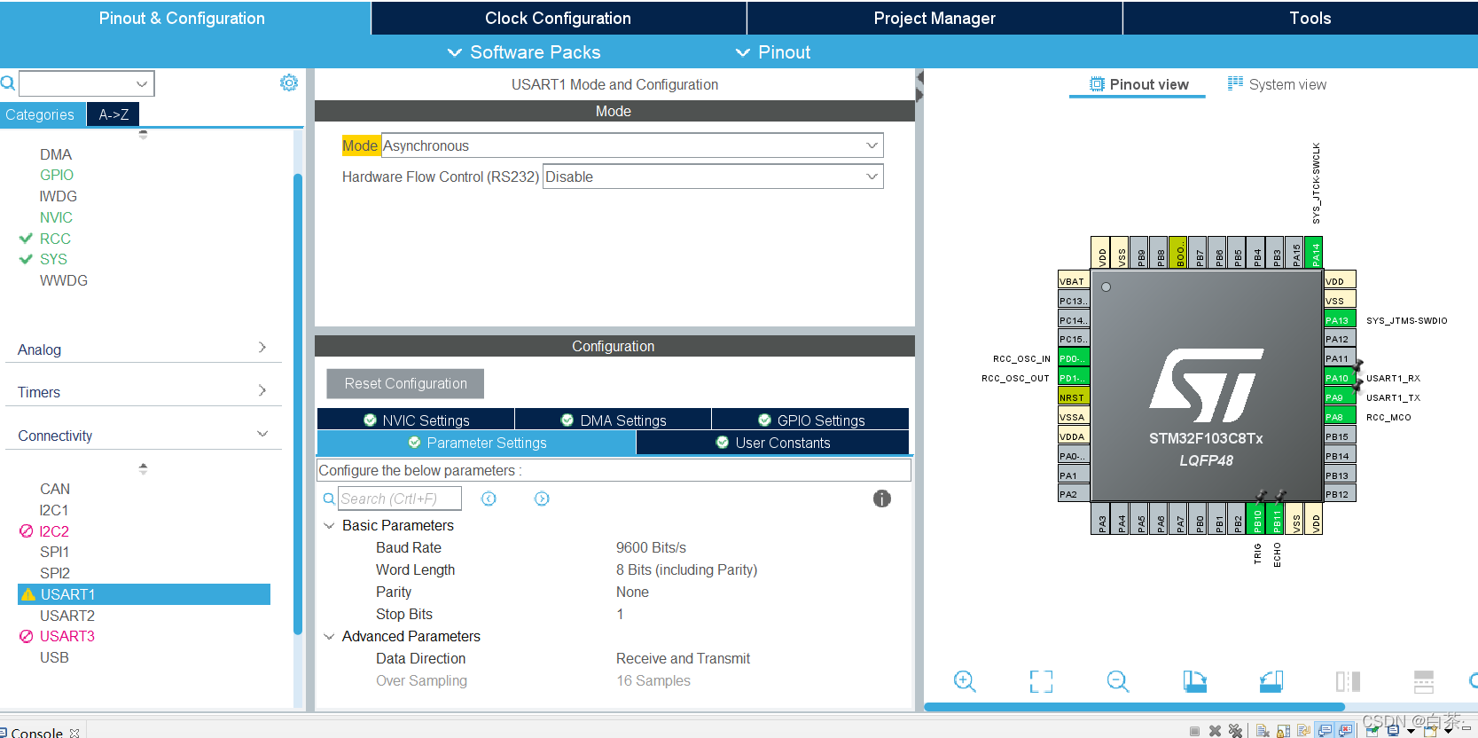Click the search magnifier beside category search box
Screen dimensions: 1478x738
[x=8, y=83]
